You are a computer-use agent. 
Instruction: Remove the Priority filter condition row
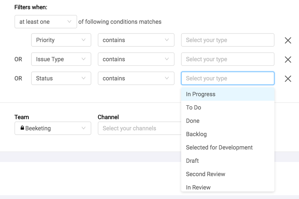point(288,40)
